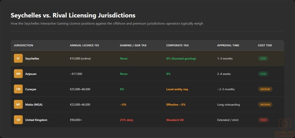Image resolution: width=295 pixels, height=138 pixels.
Task: Click the KM country badge for Anjouan
Action: point(18,74)
